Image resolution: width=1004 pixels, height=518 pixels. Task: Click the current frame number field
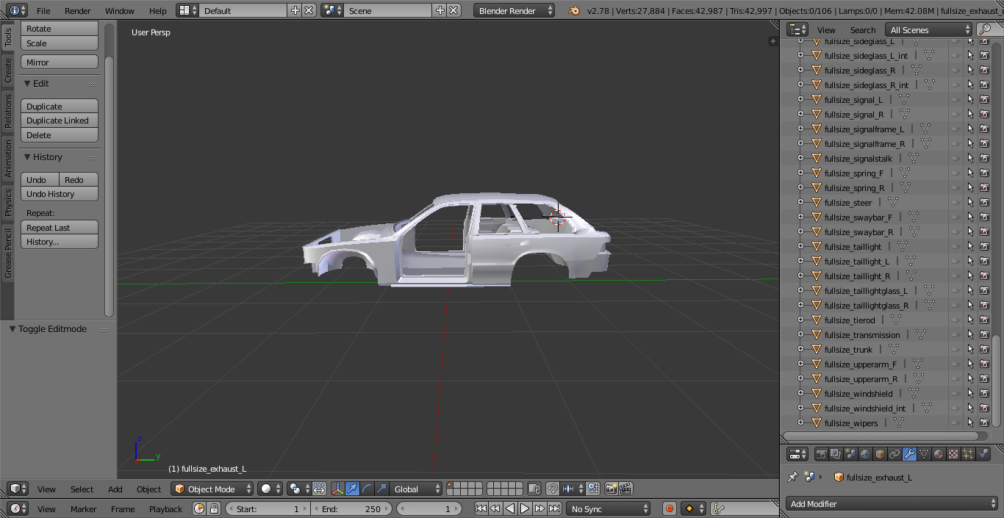coord(429,508)
